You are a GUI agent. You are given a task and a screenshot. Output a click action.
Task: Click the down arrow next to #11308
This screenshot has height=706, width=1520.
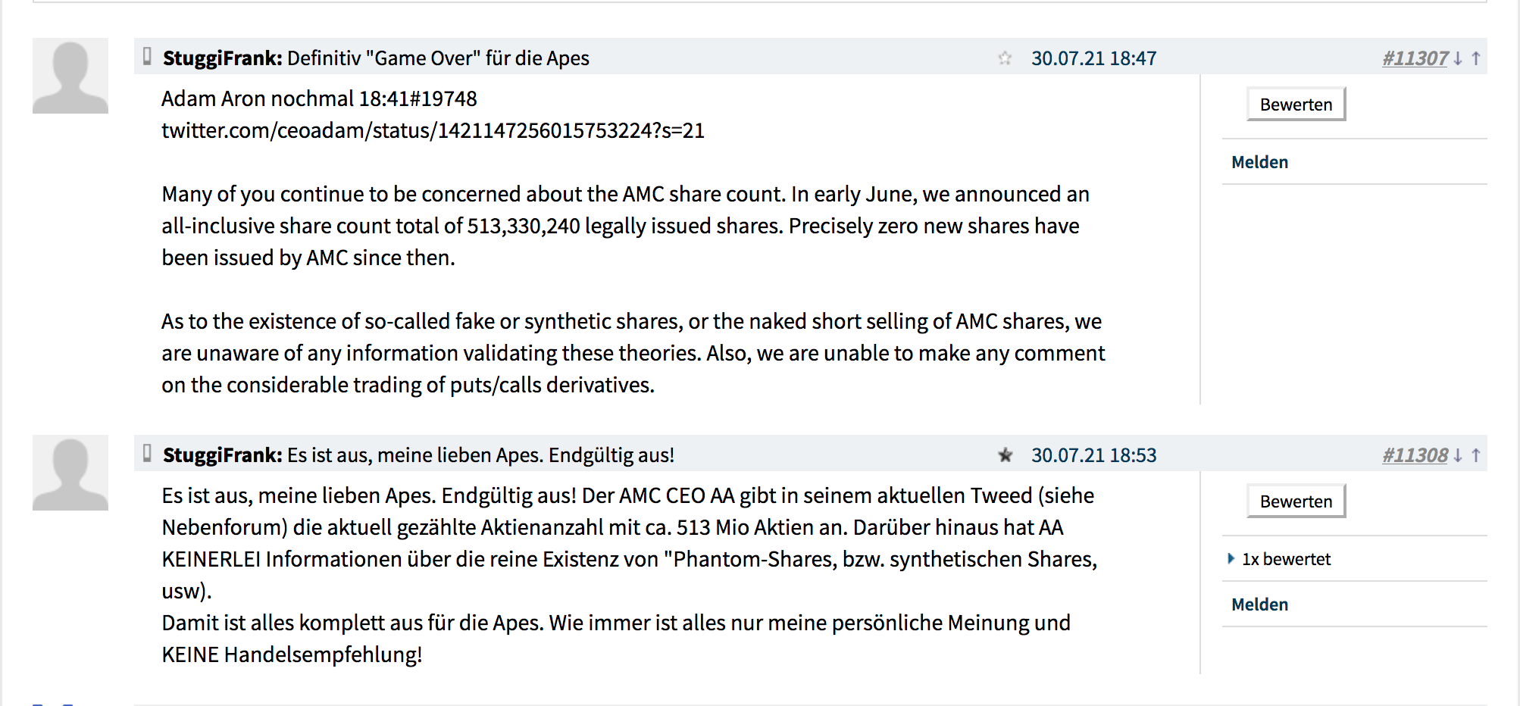1459,456
